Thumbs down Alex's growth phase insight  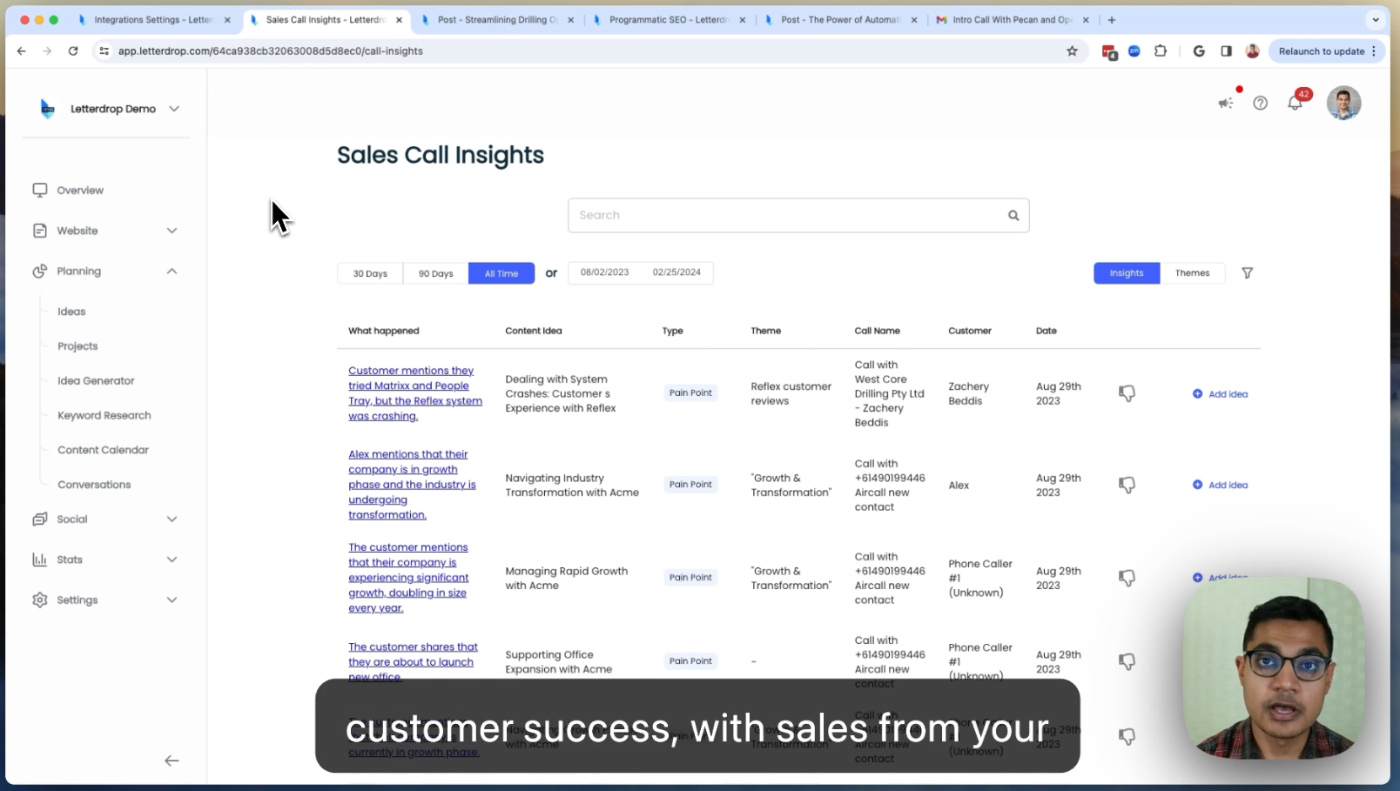(1127, 486)
